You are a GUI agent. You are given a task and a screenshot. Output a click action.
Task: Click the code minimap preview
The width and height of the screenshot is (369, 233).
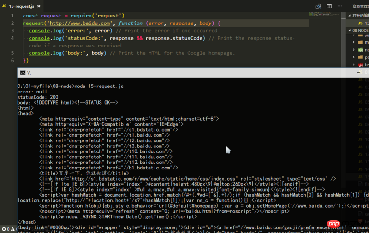324,14
